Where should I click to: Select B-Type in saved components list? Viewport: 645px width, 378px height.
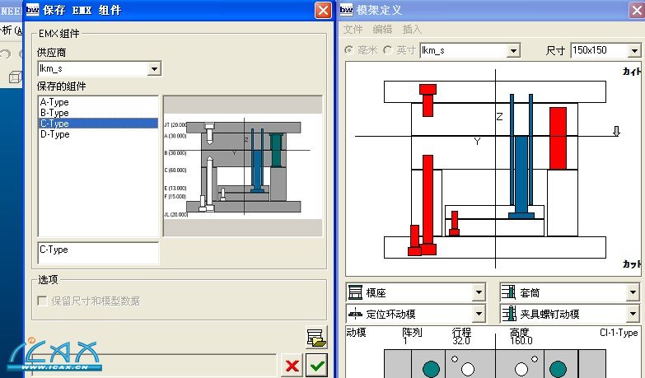click(x=98, y=113)
